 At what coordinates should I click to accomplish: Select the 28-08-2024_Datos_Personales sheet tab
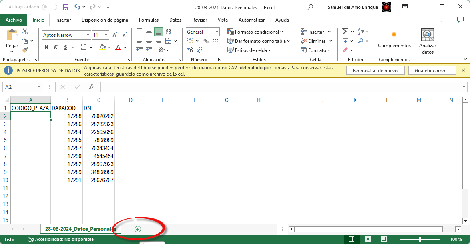(x=80, y=229)
